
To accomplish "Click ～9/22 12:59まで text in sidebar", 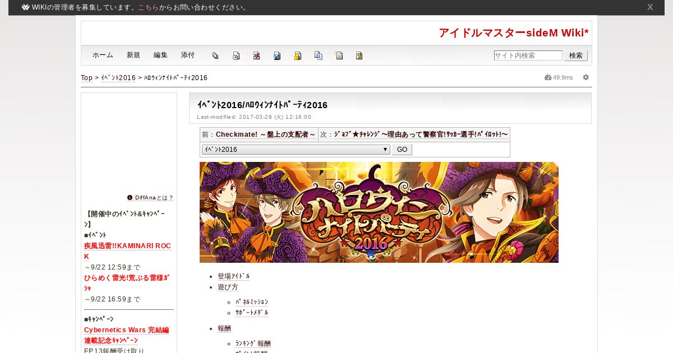I will point(112,267).
